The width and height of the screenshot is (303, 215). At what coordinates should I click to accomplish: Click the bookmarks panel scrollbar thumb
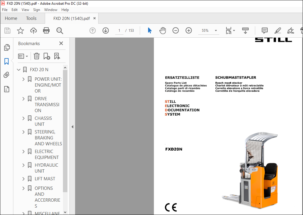click(x=65, y=131)
